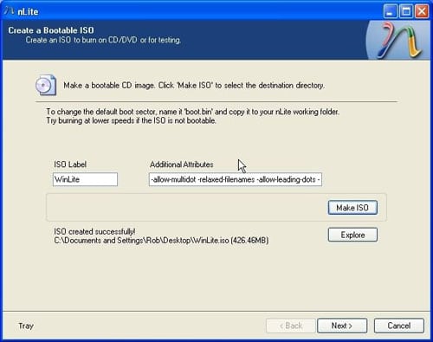Close the nLite window

(422, 11)
